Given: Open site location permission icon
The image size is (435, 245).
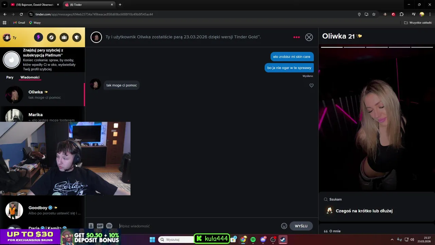Looking at the screenshot, I should [359, 14].
